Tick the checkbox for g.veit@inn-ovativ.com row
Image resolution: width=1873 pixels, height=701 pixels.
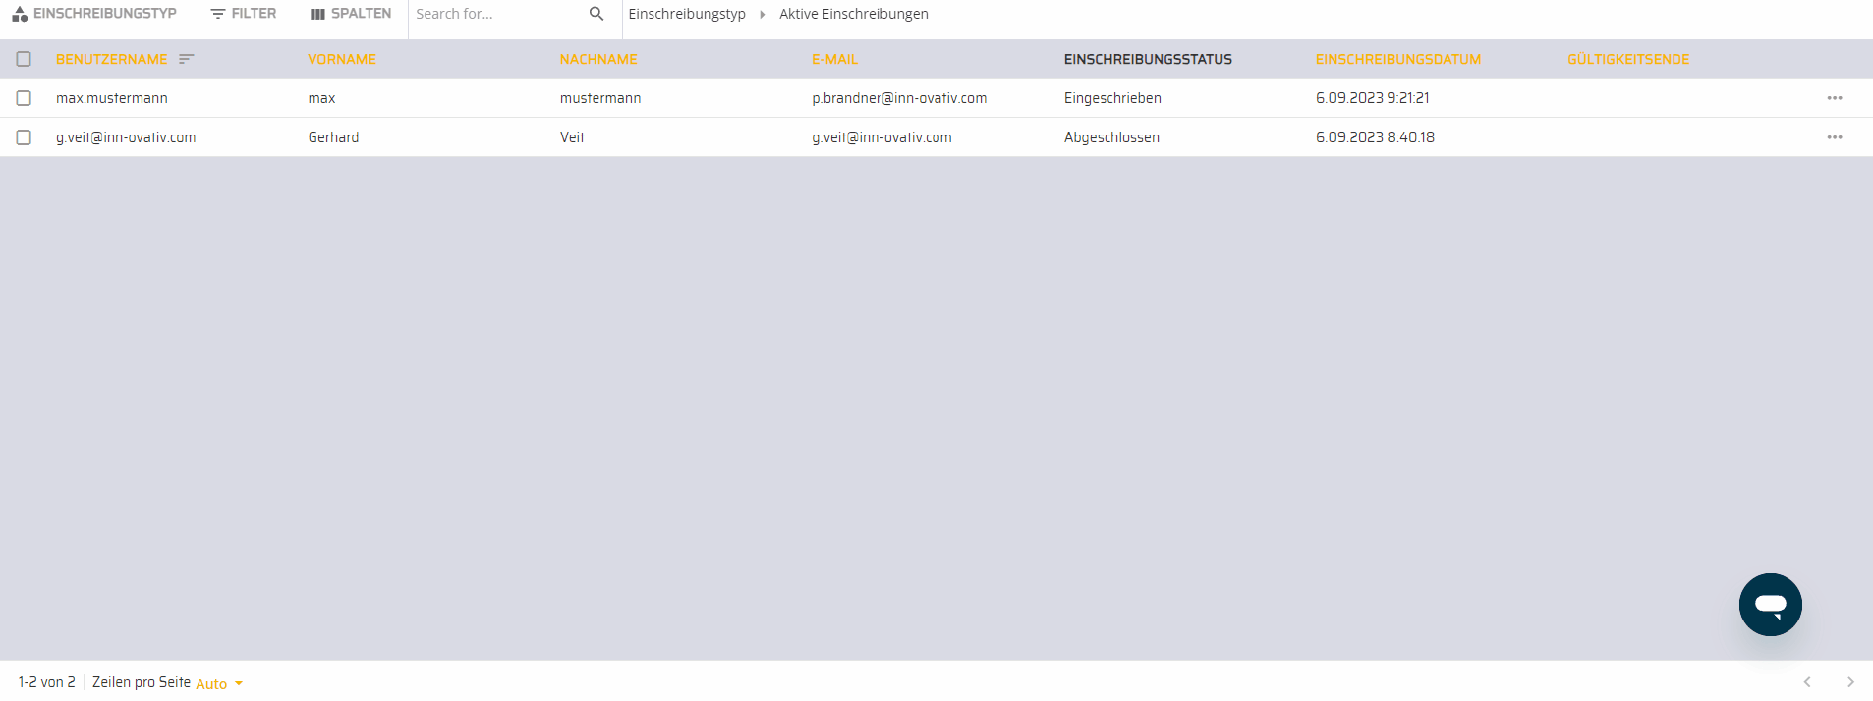point(24,137)
